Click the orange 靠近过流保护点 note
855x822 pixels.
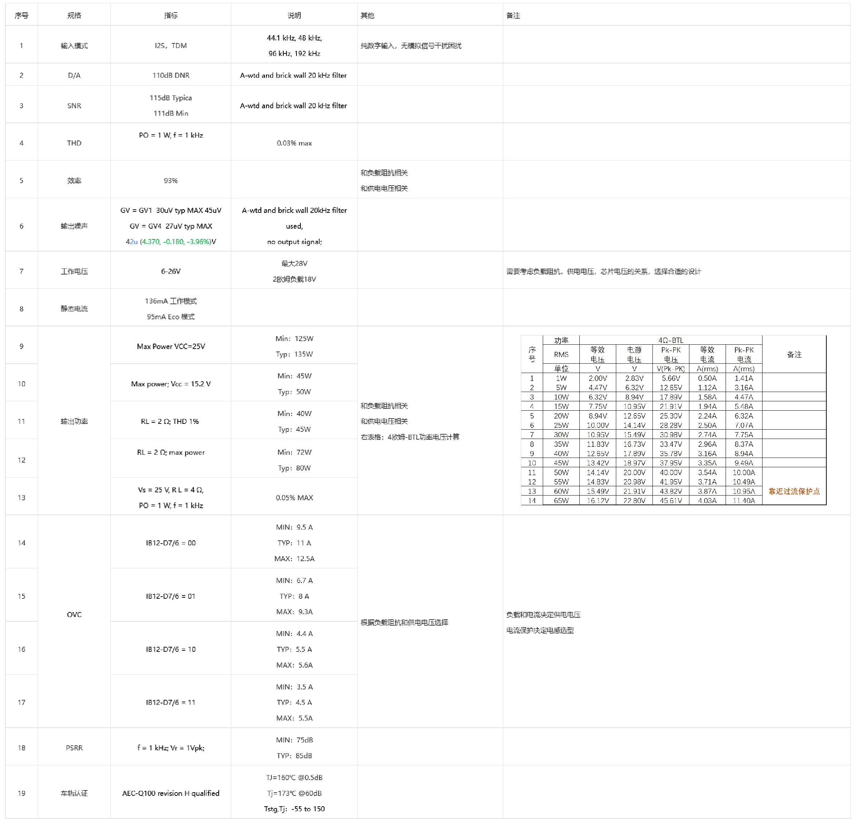tap(794, 492)
